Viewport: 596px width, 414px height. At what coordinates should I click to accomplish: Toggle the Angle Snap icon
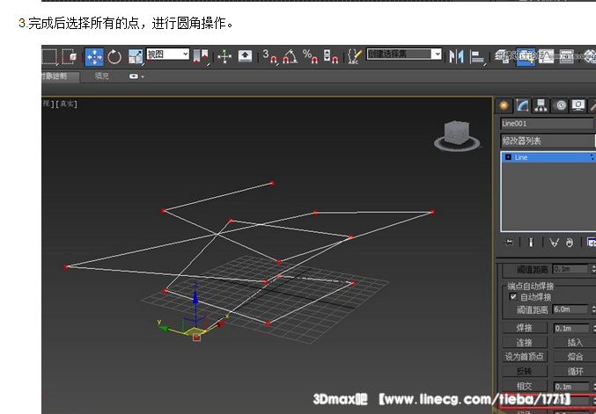(x=290, y=57)
